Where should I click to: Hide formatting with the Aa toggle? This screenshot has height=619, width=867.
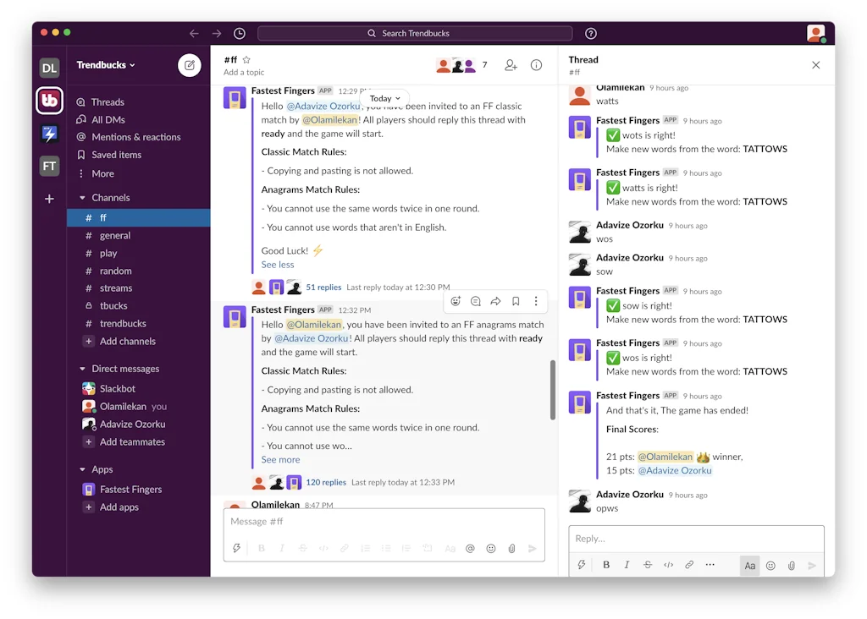(749, 565)
